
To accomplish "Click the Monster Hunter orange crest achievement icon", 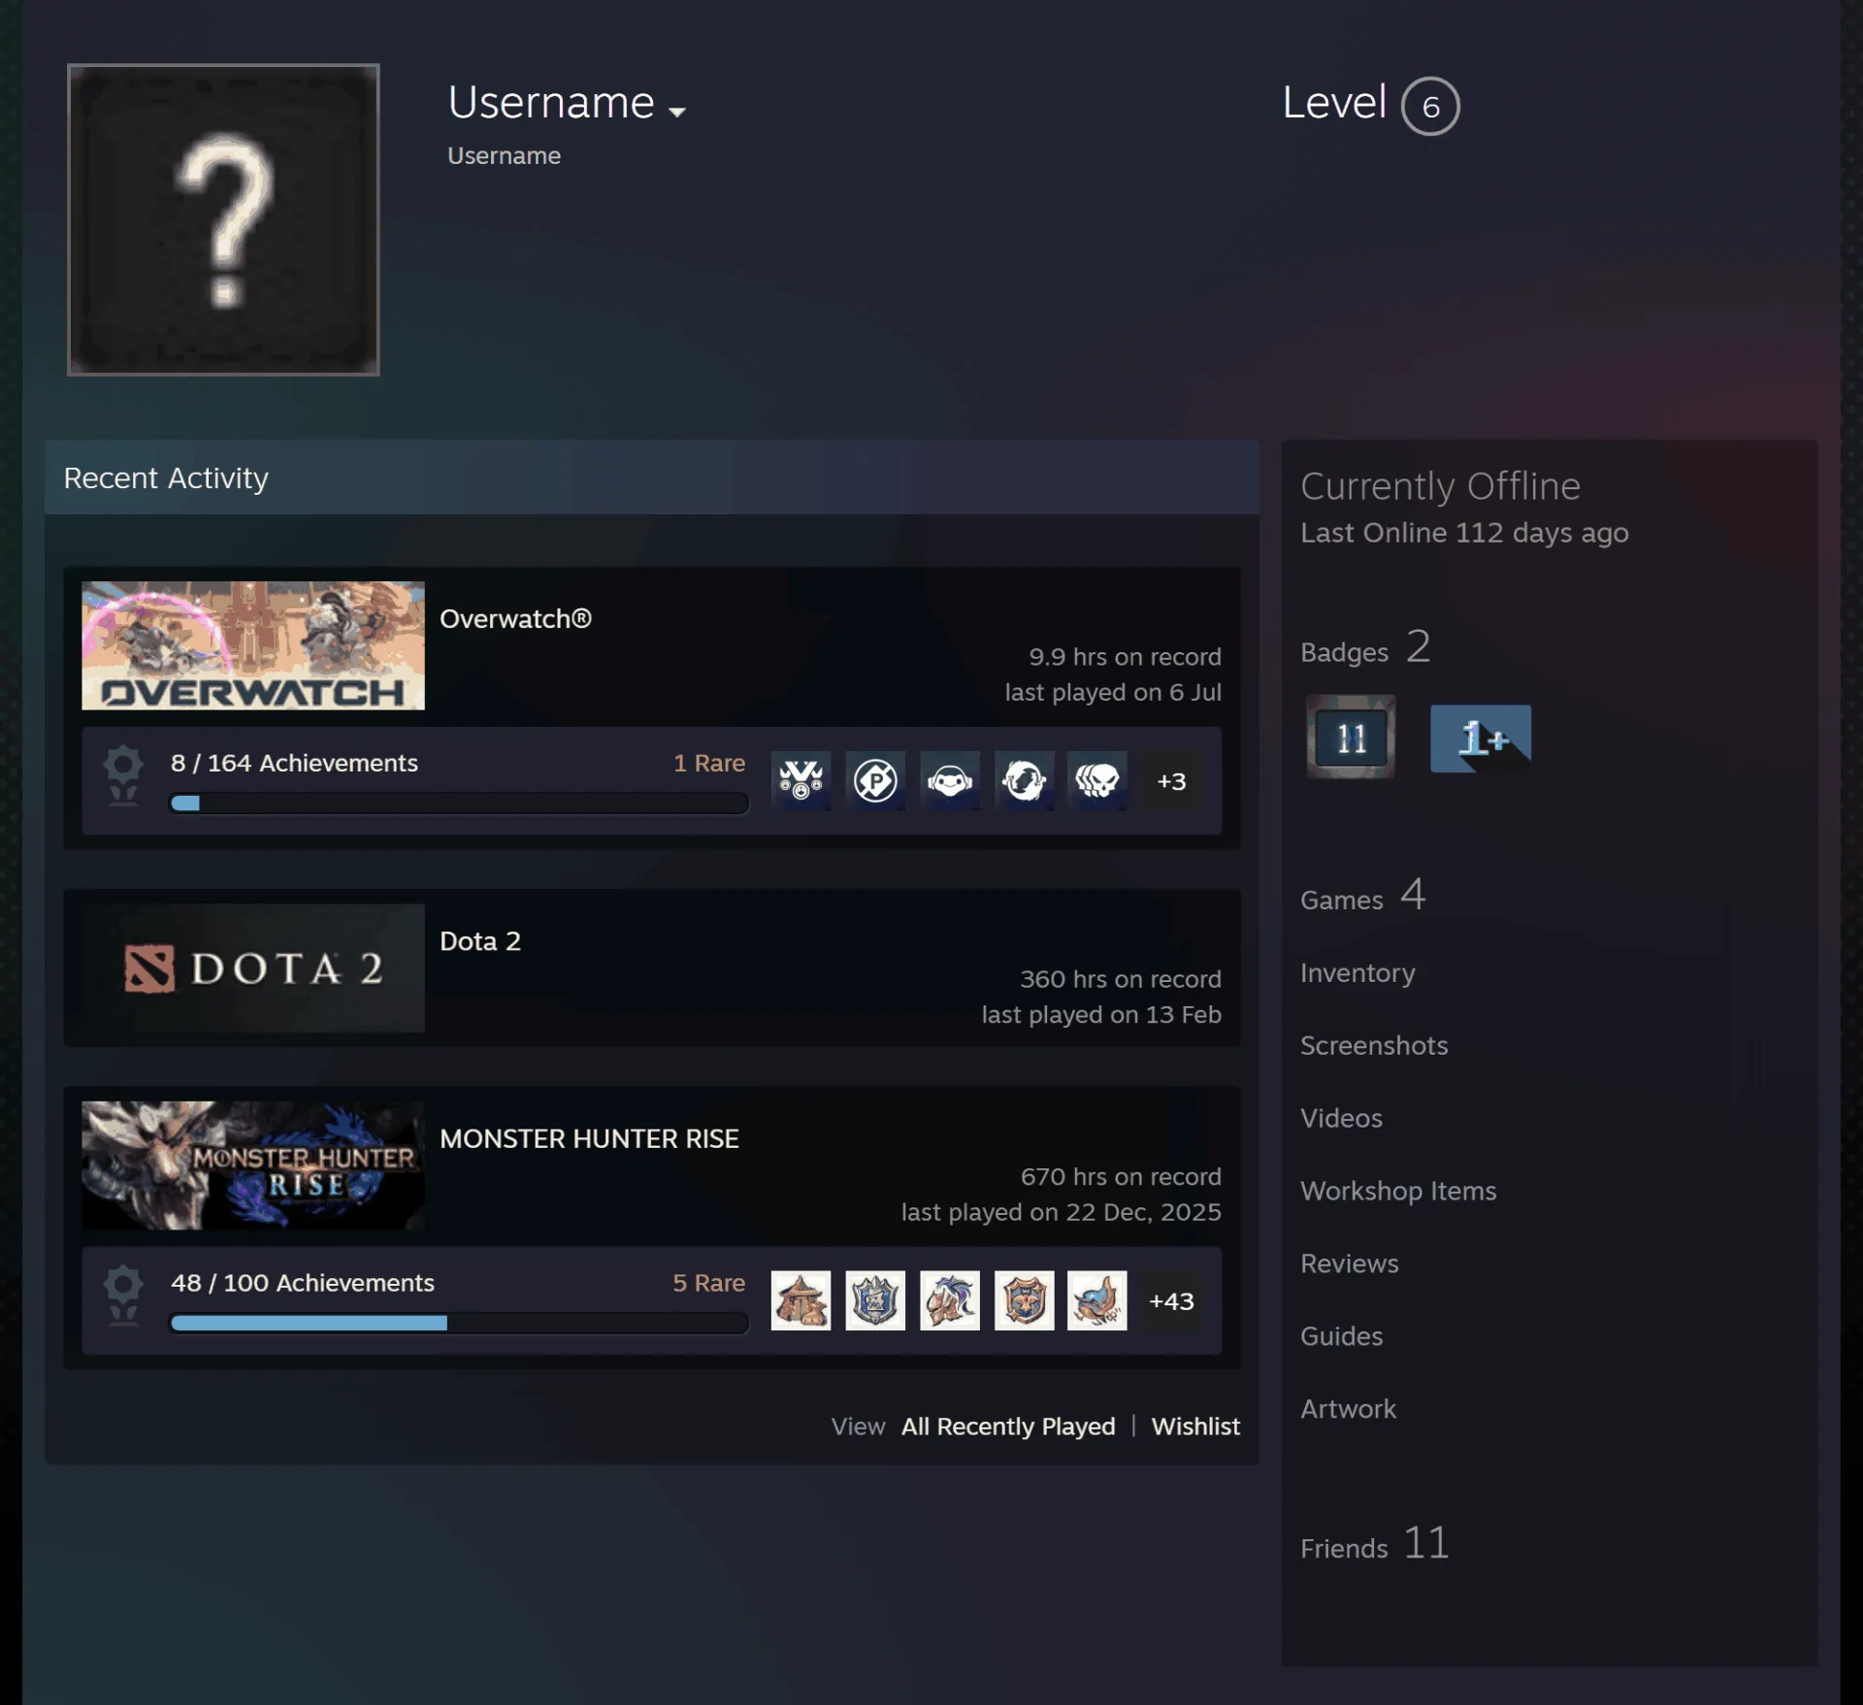I will pyautogui.click(x=1024, y=1300).
